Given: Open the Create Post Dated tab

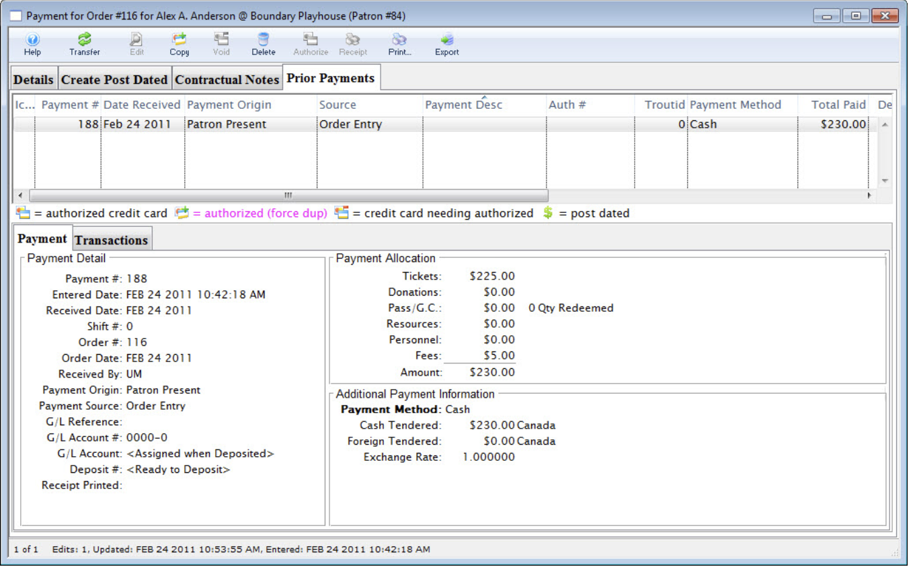Looking at the screenshot, I should pyautogui.click(x=114, y=79).
